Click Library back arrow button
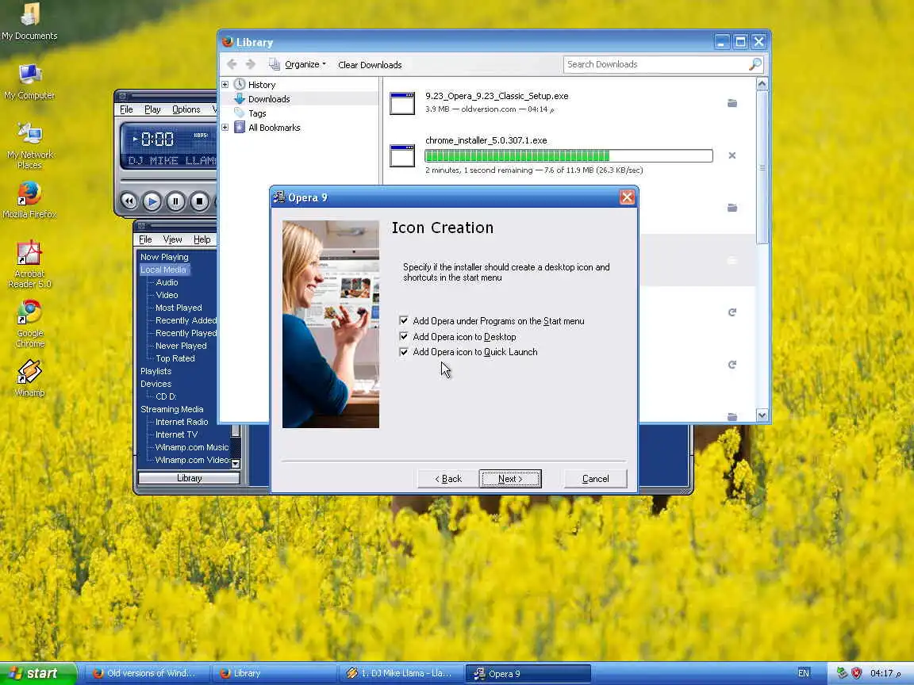The height and width of the screenshot is (685, 914). pos(232,64)
